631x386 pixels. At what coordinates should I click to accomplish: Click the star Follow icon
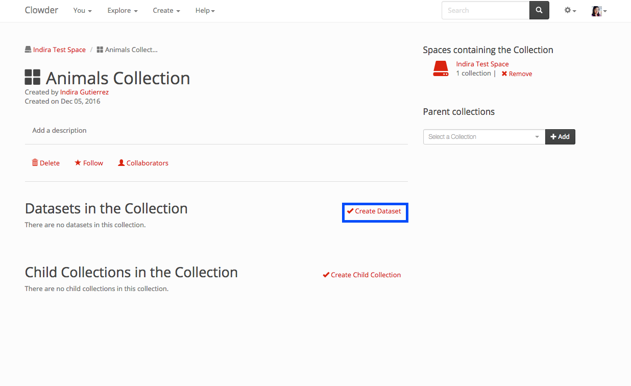click(x=78, y=163)
